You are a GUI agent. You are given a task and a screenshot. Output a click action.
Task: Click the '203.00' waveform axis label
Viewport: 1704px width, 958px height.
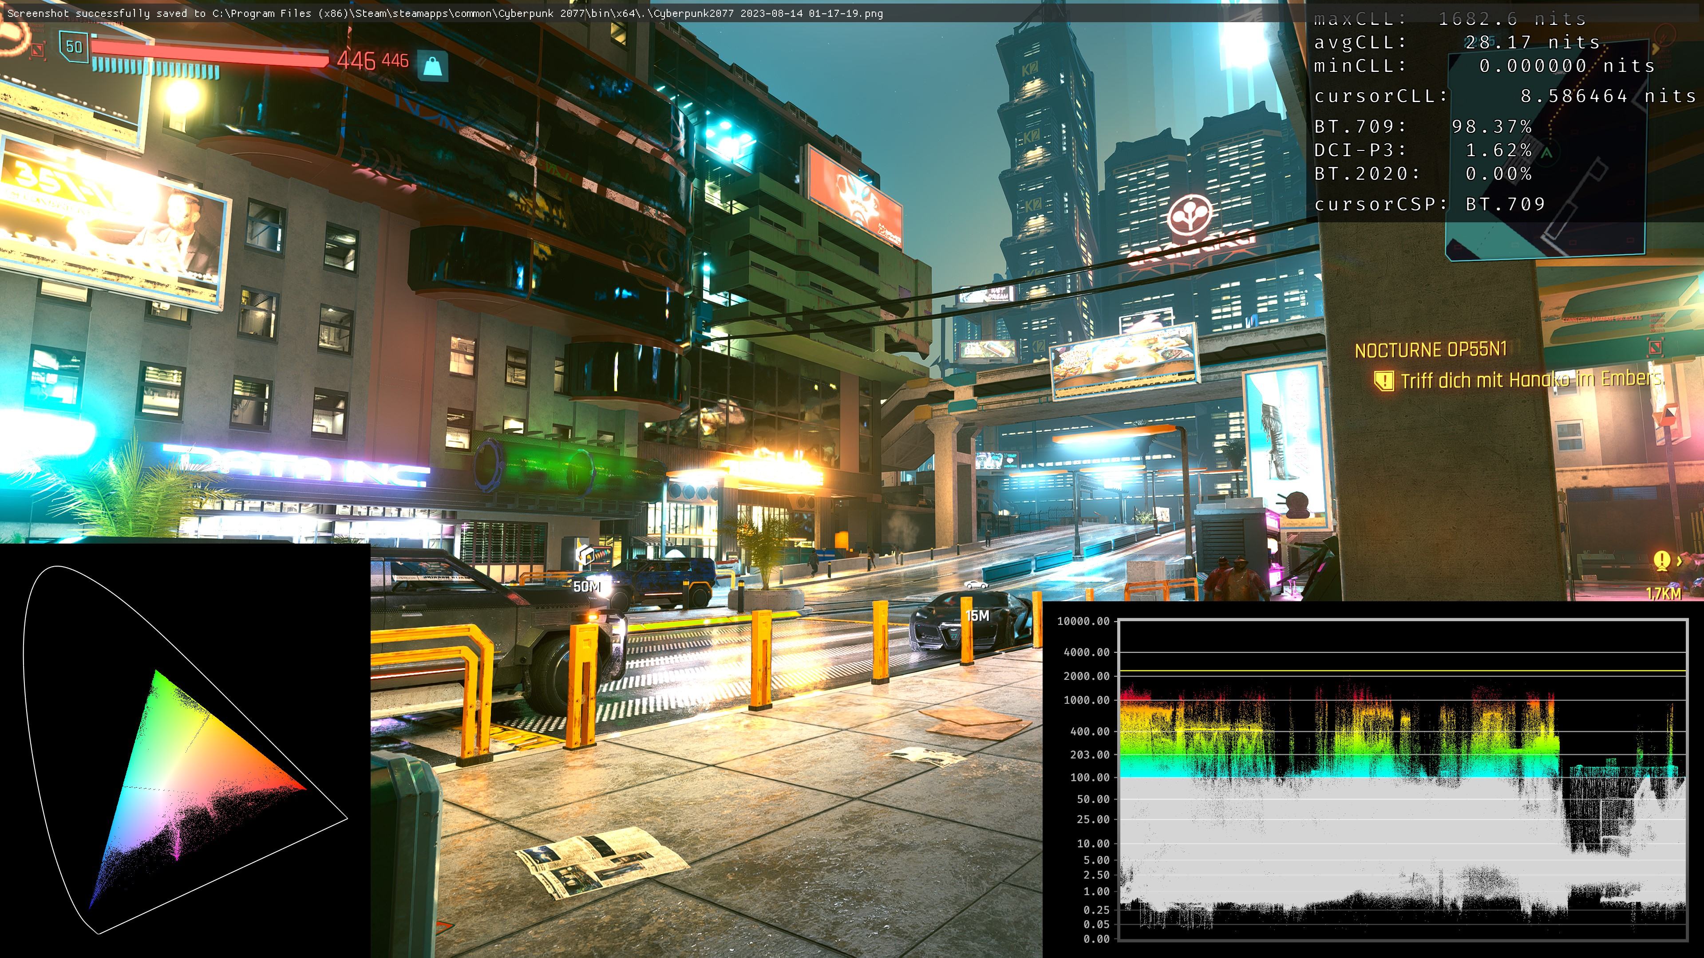coord(1090,754)
